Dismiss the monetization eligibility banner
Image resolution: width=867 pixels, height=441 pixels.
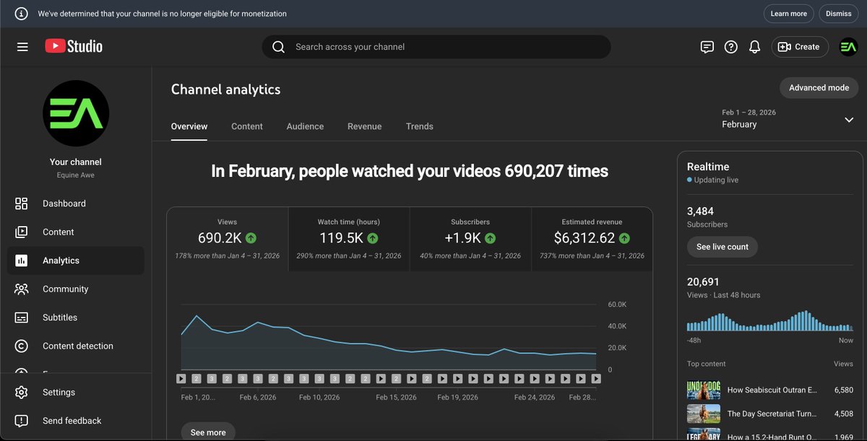[x=839, y=14]
